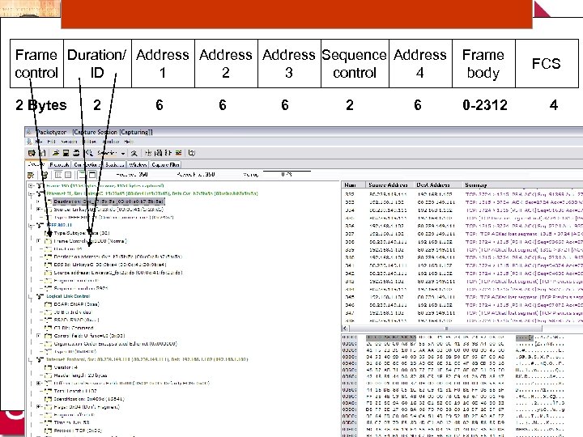Screen dimensions: 583x437
Task: Select packet row 345 in packet list
Action: [462, 297]
